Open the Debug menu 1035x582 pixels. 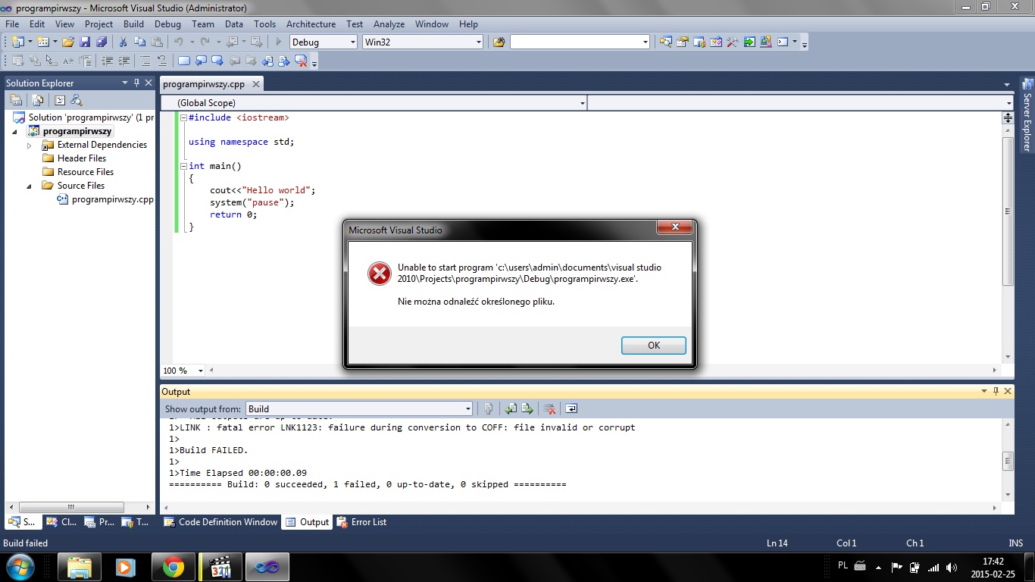167,23
